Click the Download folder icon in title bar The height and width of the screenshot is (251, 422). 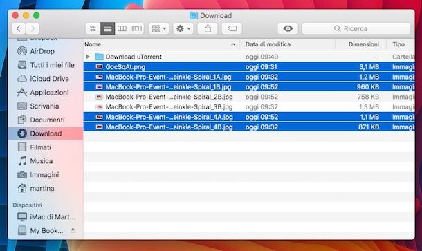coord(194,15)
